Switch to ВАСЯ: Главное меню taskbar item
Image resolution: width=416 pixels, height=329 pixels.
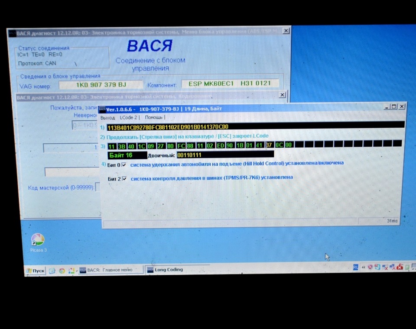[x=110, y=270]
